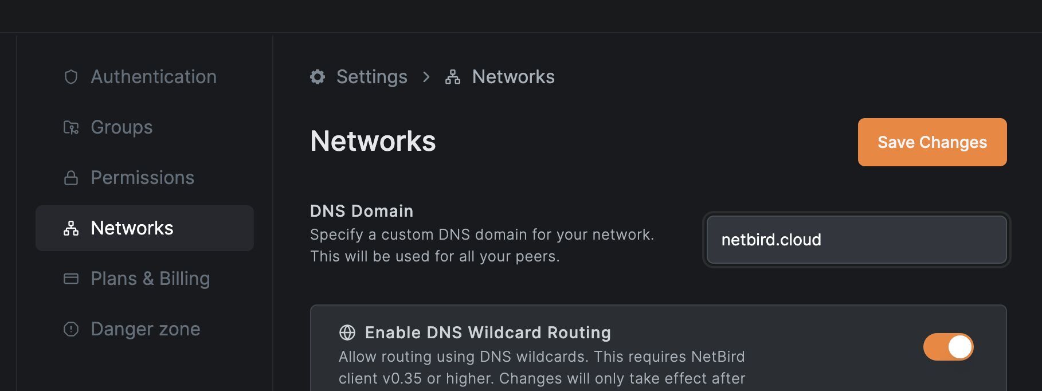The image size is (1042, 391).
Task: Click the credit card icon for Billing
Action: tap(71, 279)
